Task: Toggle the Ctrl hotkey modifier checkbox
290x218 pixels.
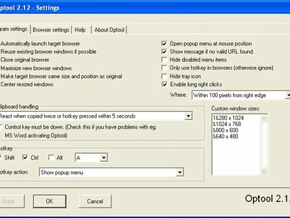Action: (x=25, y=158)
